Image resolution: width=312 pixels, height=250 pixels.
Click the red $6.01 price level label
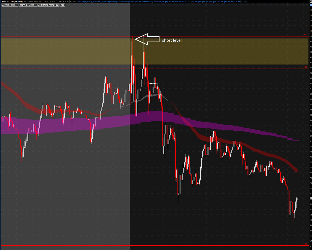(305, 244)
